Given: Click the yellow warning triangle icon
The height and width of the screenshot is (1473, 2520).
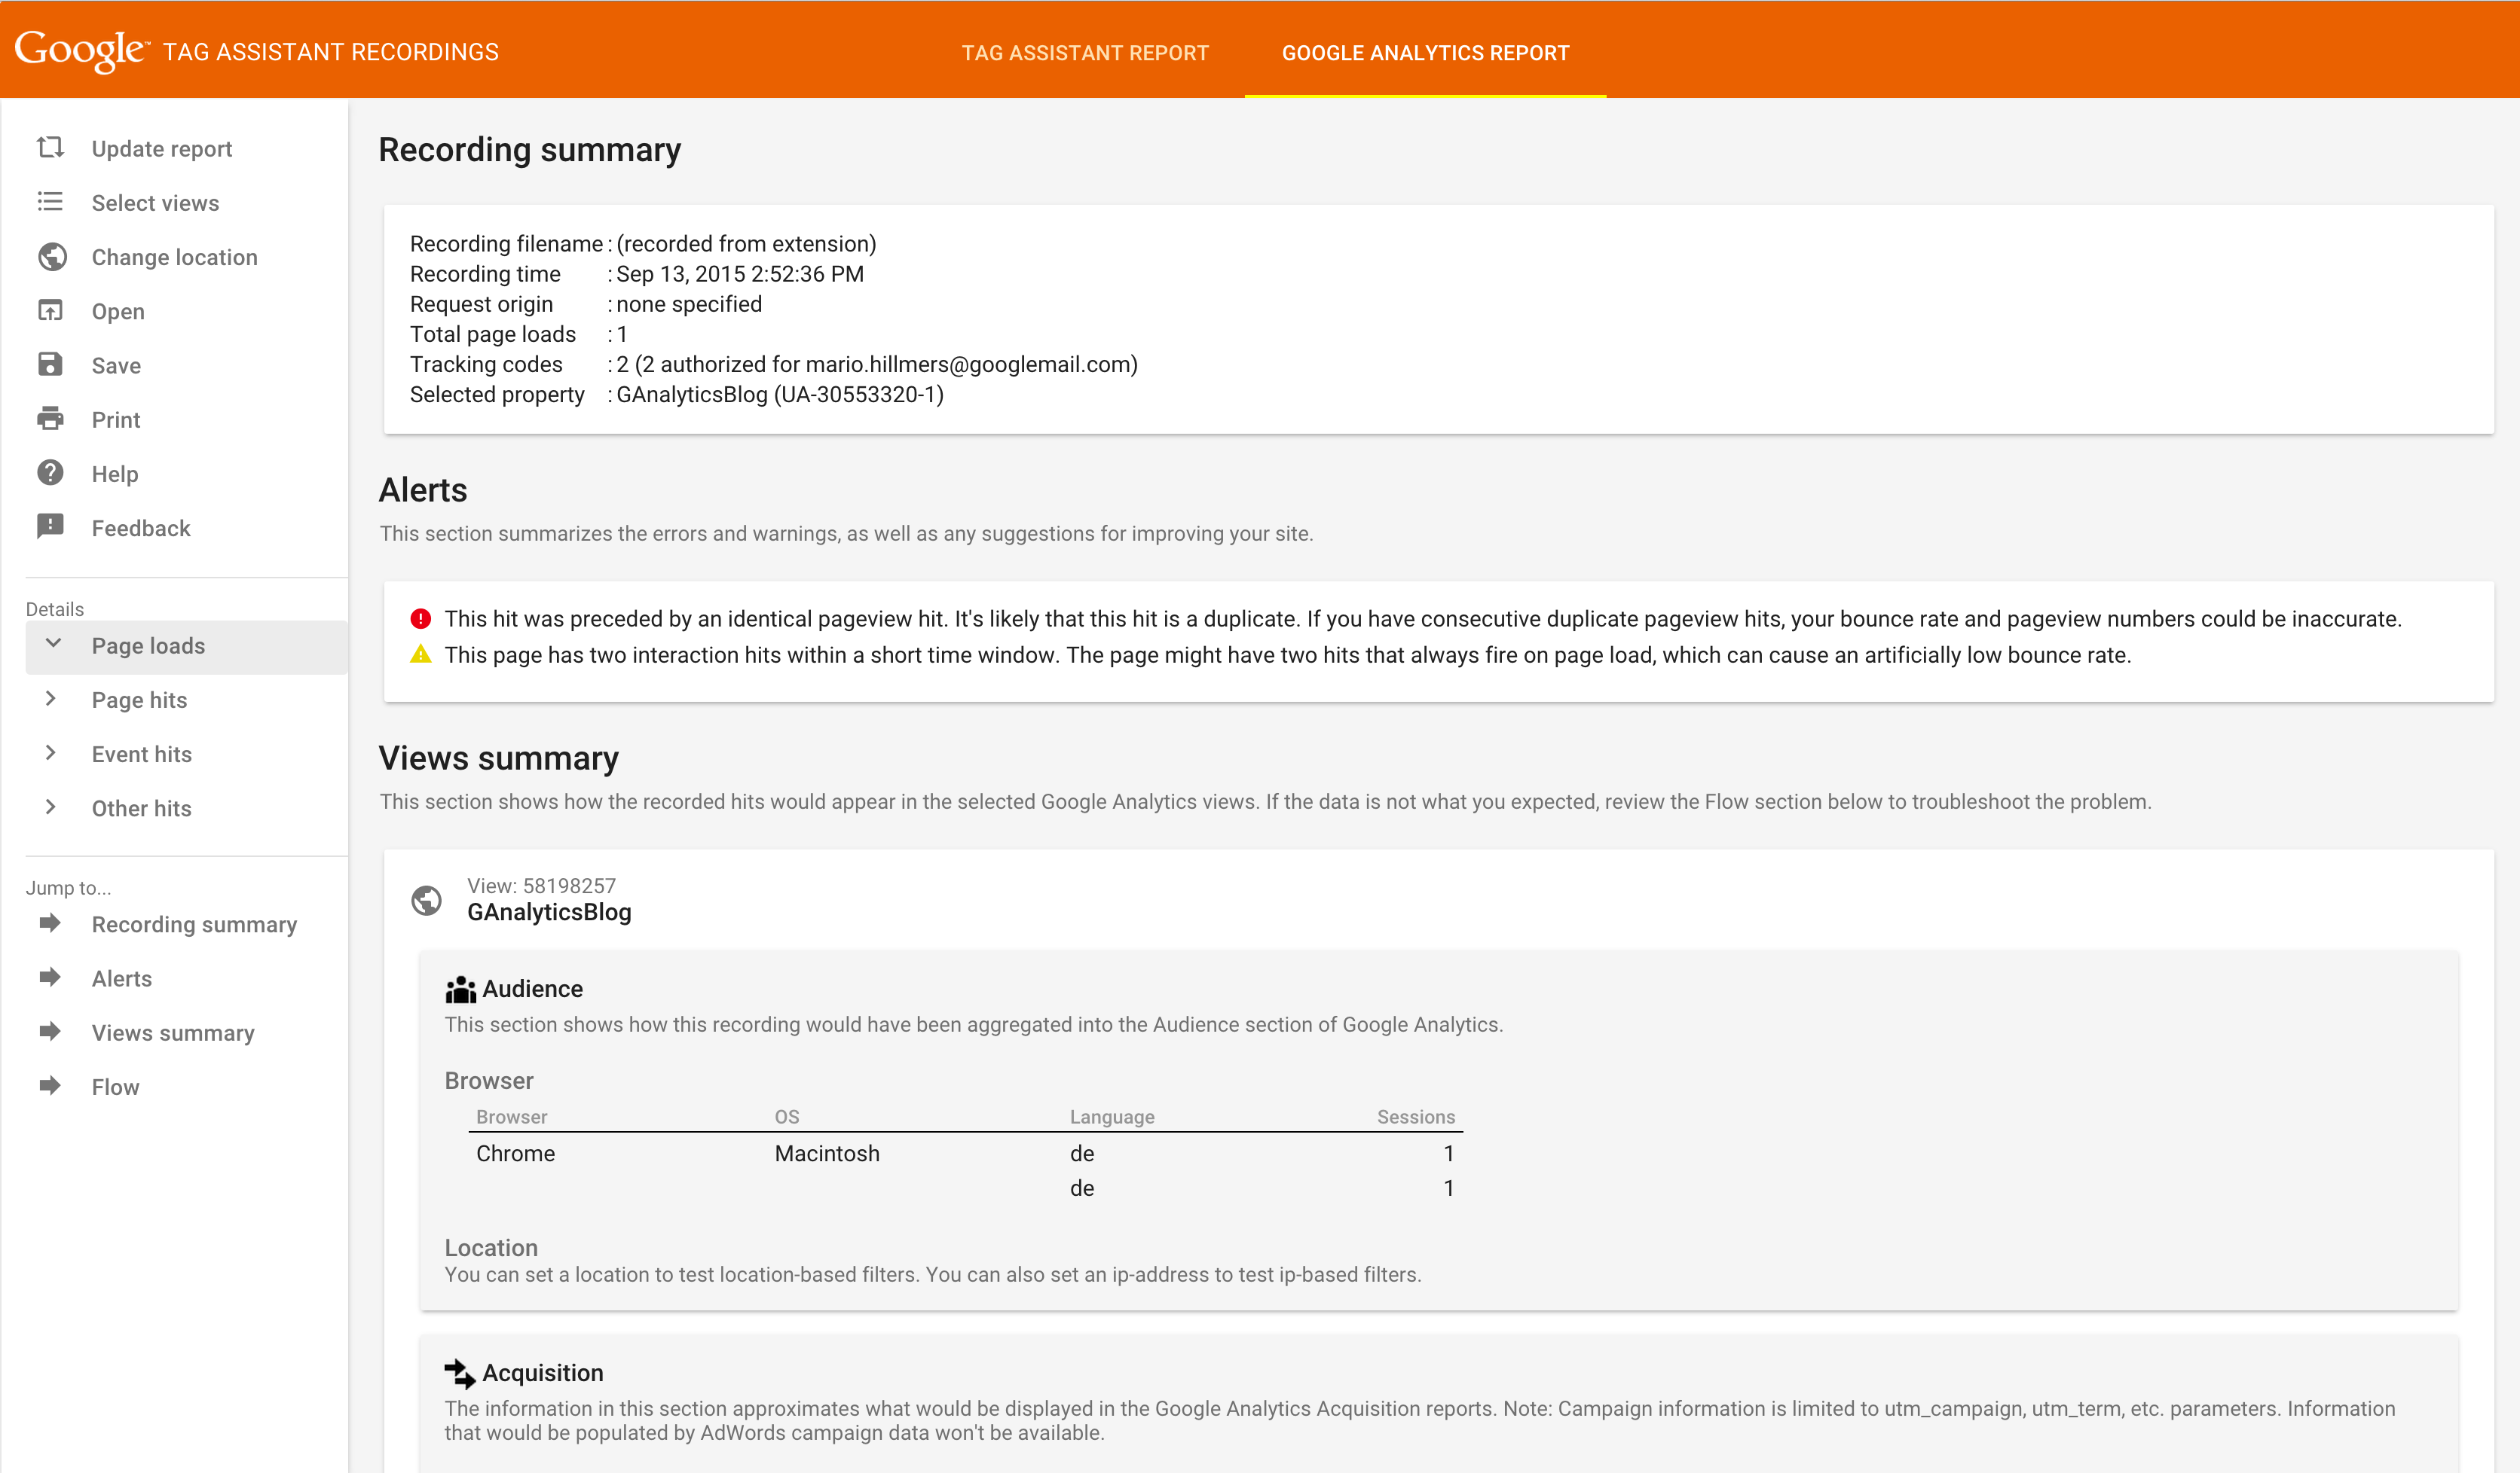Looking at the screenshot, I should coord(421,654).
